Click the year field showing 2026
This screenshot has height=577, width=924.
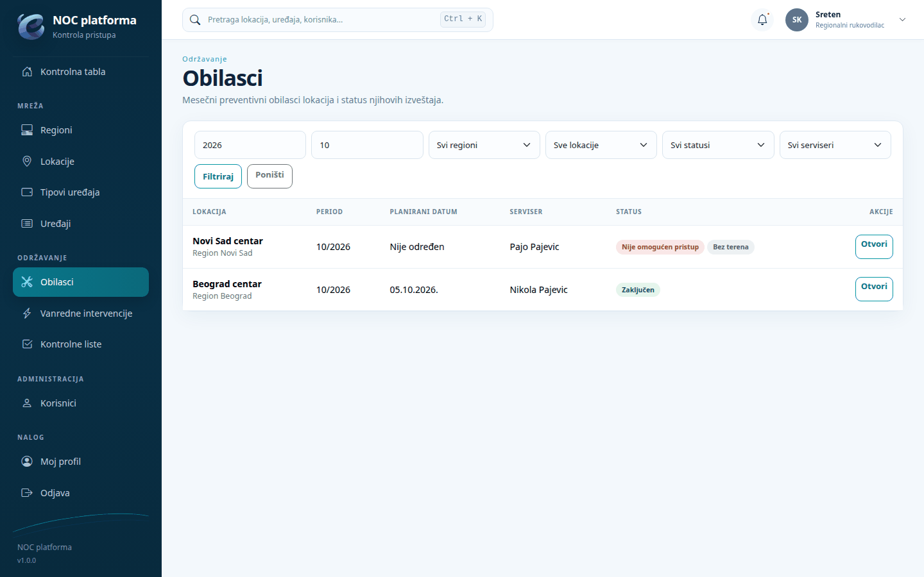[x=250, y=145]
